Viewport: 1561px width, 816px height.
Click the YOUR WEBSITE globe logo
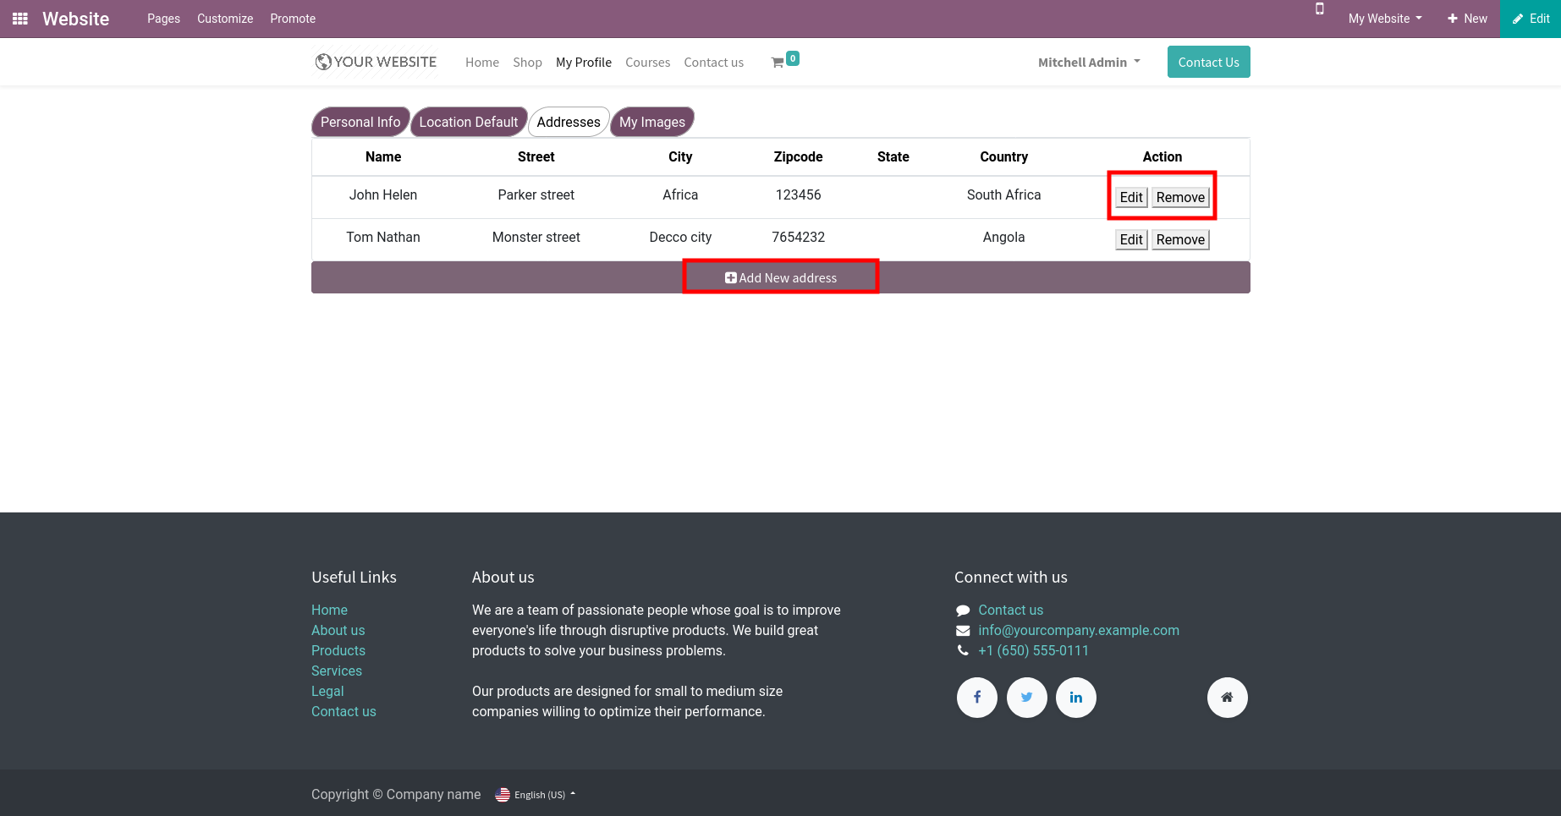376,62
